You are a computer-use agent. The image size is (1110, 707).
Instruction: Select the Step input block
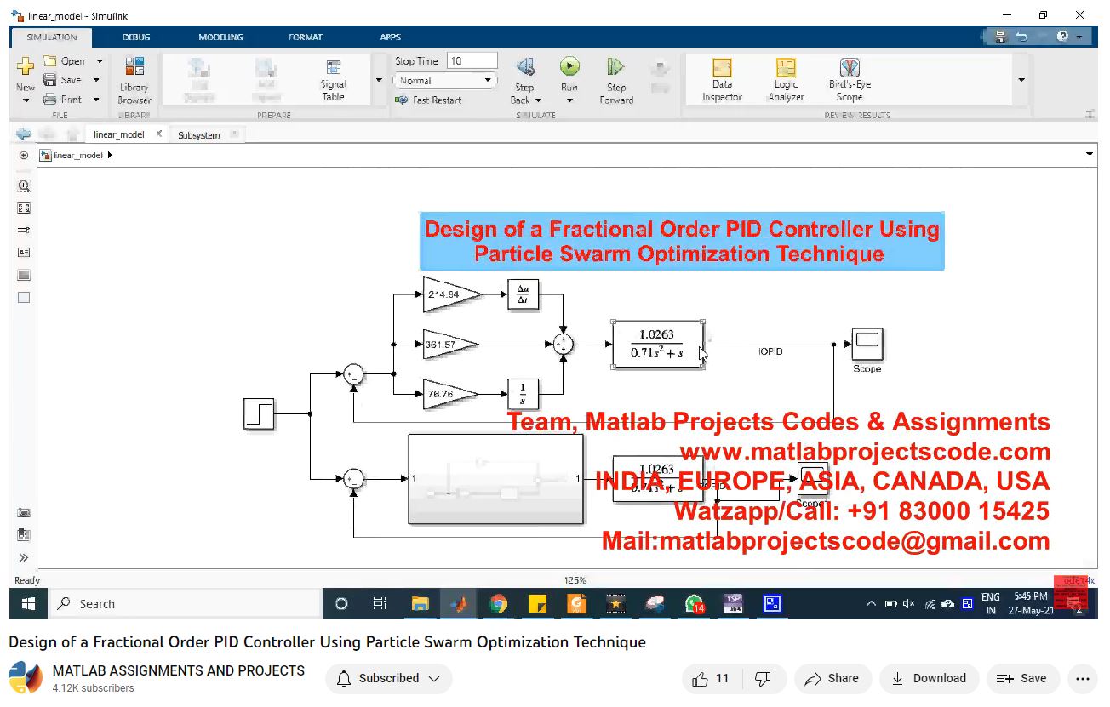click(x=259, y=414)
